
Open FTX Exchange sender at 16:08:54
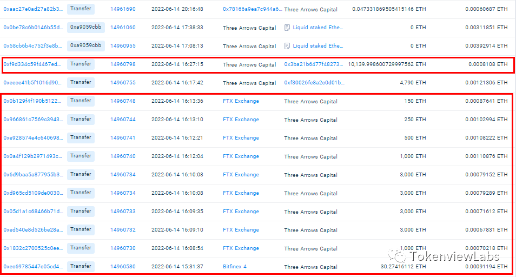(x=241, y=249)
